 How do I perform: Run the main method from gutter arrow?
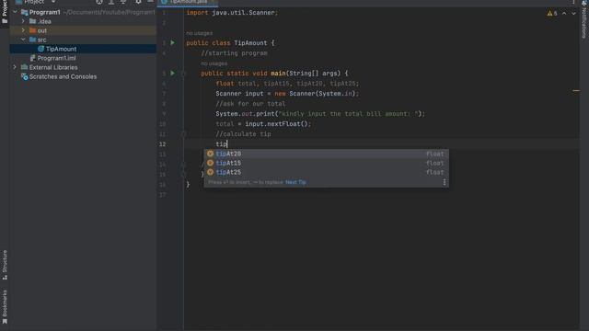pos(173,74)
